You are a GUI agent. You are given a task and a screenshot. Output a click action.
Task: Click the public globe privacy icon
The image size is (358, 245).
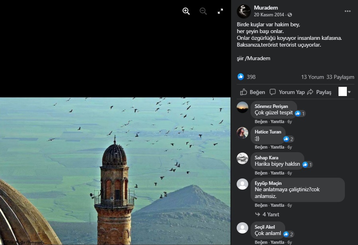pyautogui.click(x=290, y=15)
